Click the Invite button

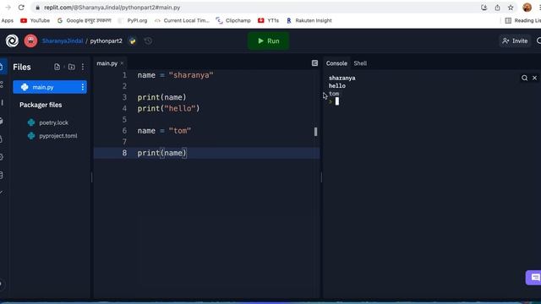pos(515,41)
